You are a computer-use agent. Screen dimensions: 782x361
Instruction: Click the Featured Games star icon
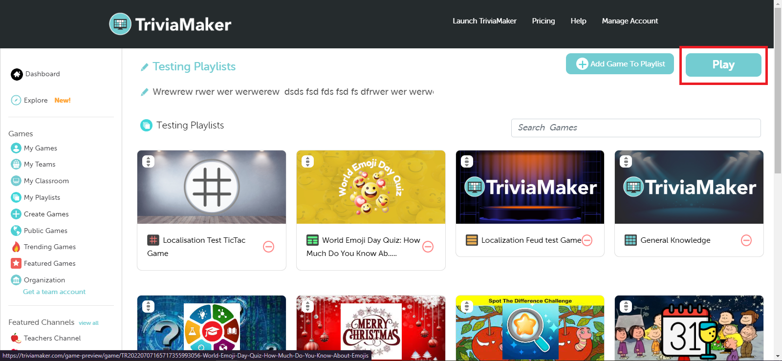click(16, 263)
